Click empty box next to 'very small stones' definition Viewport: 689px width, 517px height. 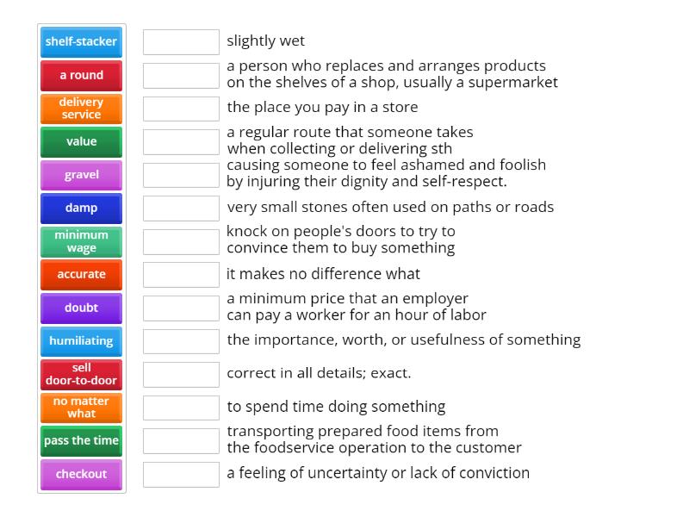pos(181,208)
